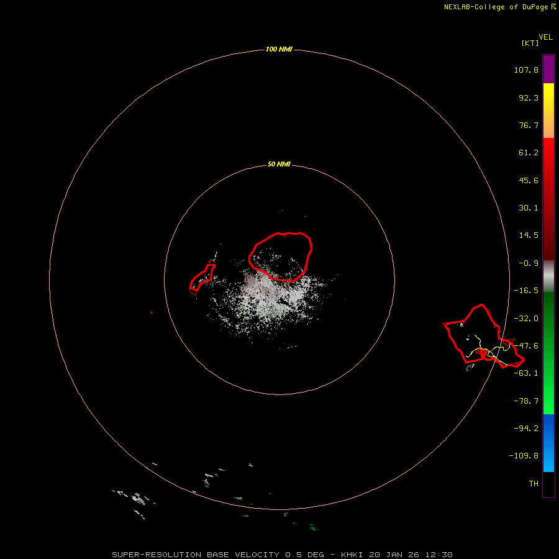Click the 30.1 velocity scale value
Screen dimensions: 559x559
tap(529, 208)
